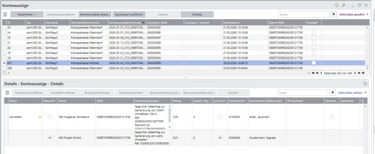Click Kontenumsätze bearb... button
Viewport: 375px width, 154px height.
click(95, 15)
